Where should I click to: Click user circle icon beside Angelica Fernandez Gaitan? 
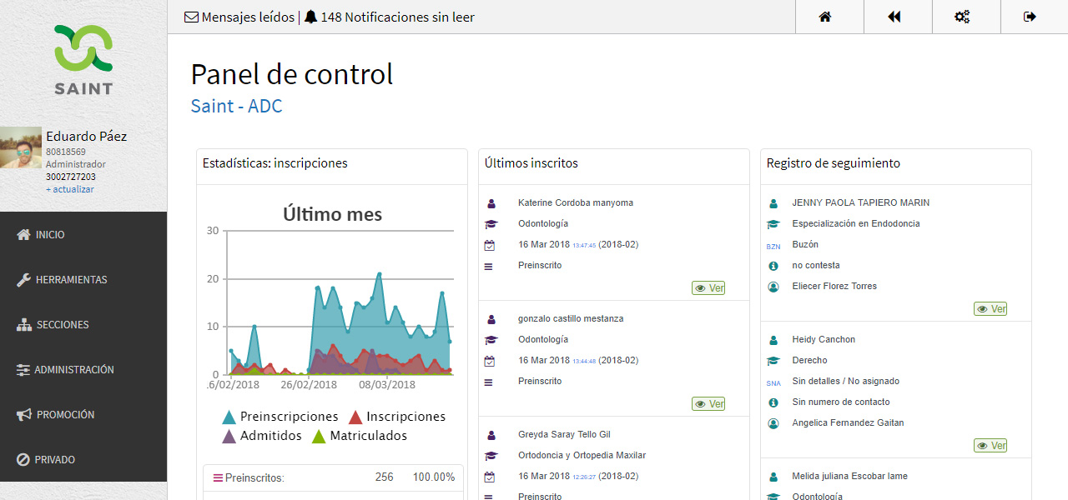tap(773, 423)
